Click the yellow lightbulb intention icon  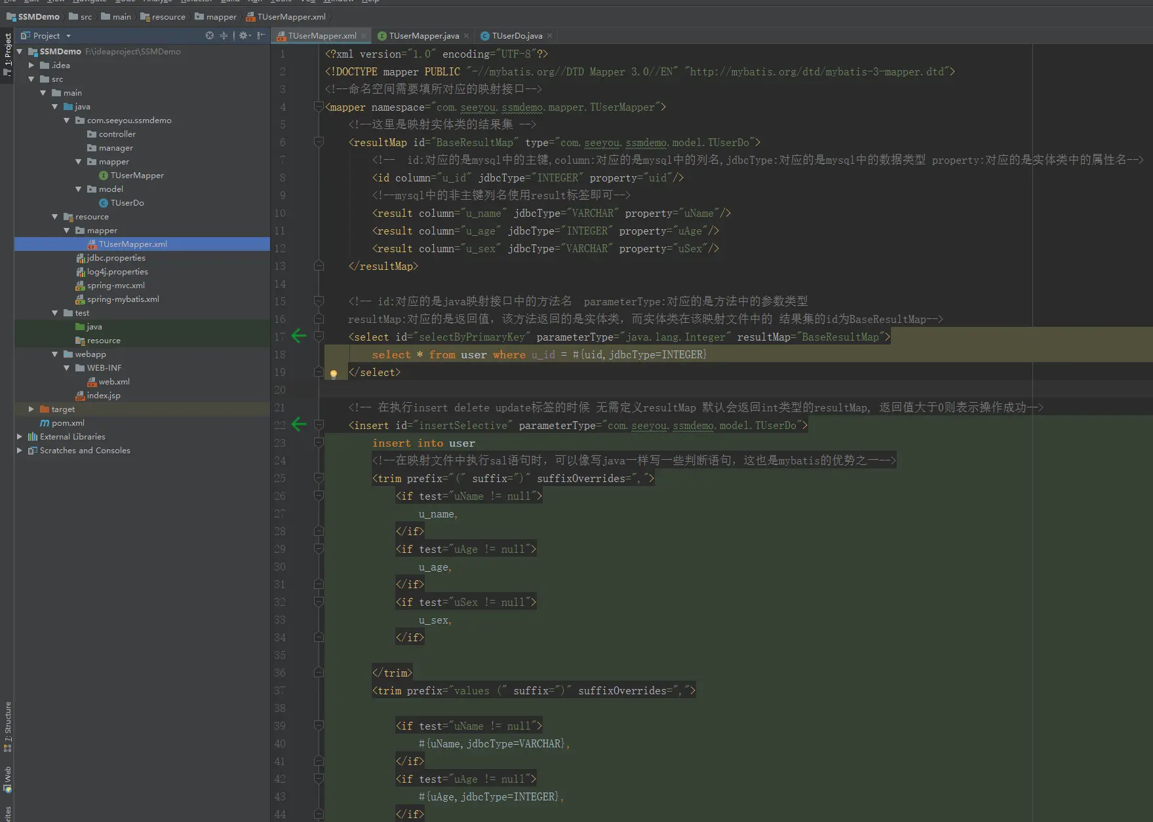(x=334, y=373)
